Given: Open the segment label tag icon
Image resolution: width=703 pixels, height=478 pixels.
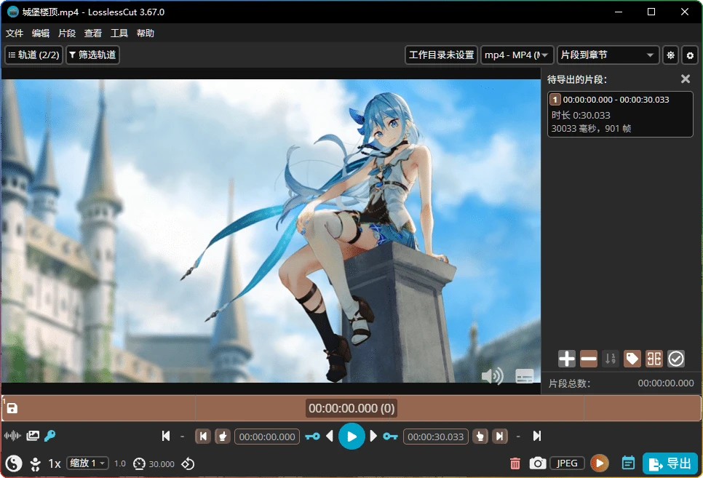Looking at the screenshot, I should [x=632, y=358].
